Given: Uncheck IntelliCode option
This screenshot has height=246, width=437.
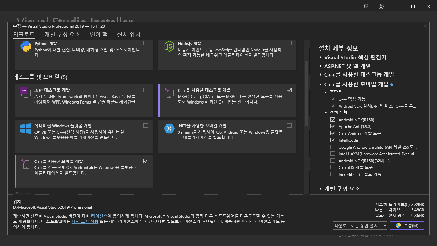Looking at the screenshot, I should coord(333,140).
